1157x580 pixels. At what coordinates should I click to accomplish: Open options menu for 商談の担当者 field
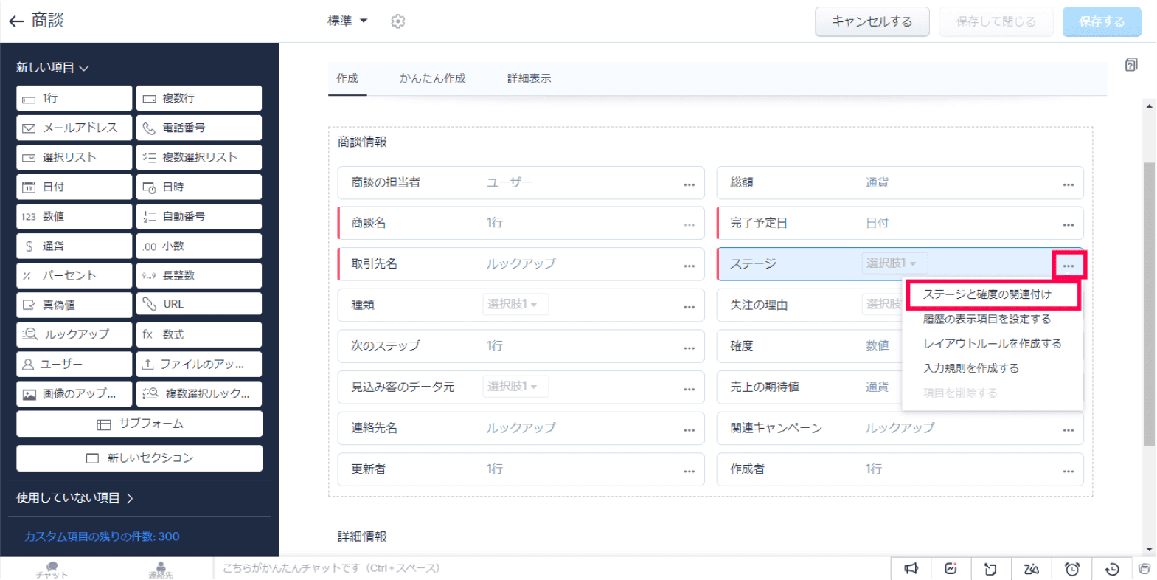[x=689, y=184]
